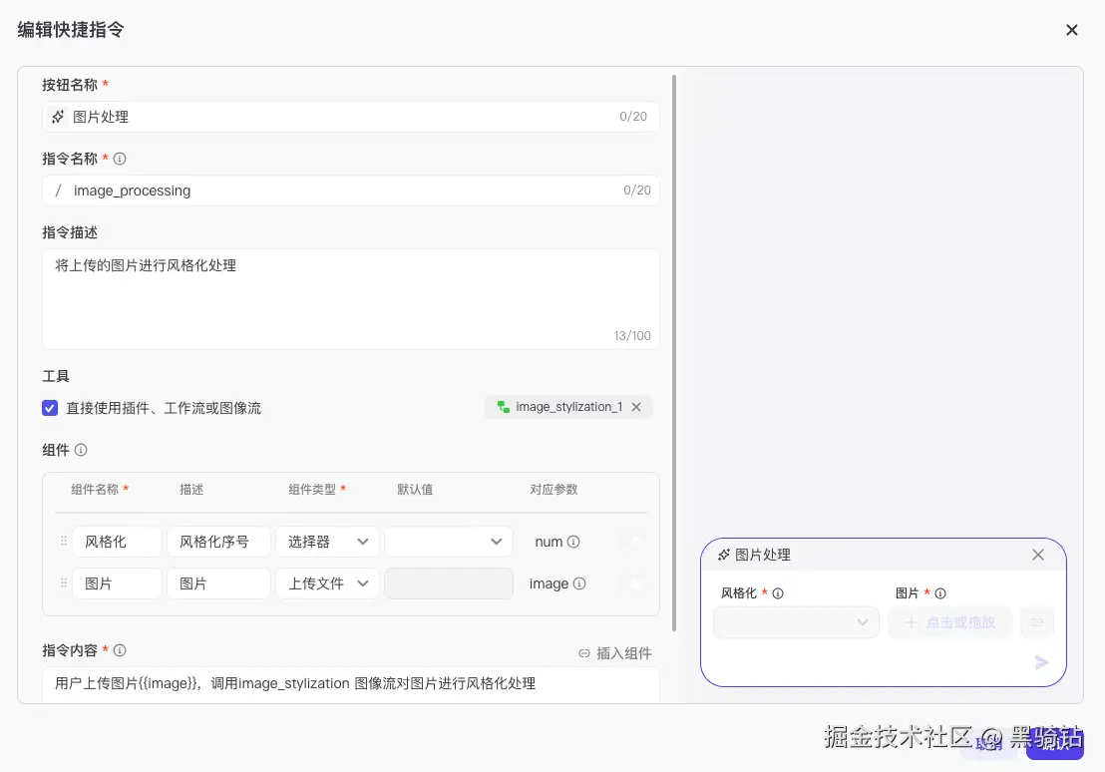Screen dimensions: 1105x772
Task: Click the info icon beside 组件
Action: (x=81, y=450)
